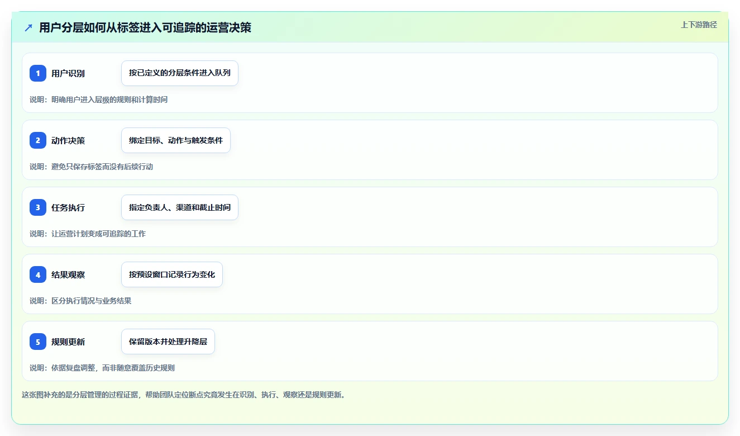
Task: Select the 绑定目标、动作与触发条件 chip
Action: (x=176, y=140)
